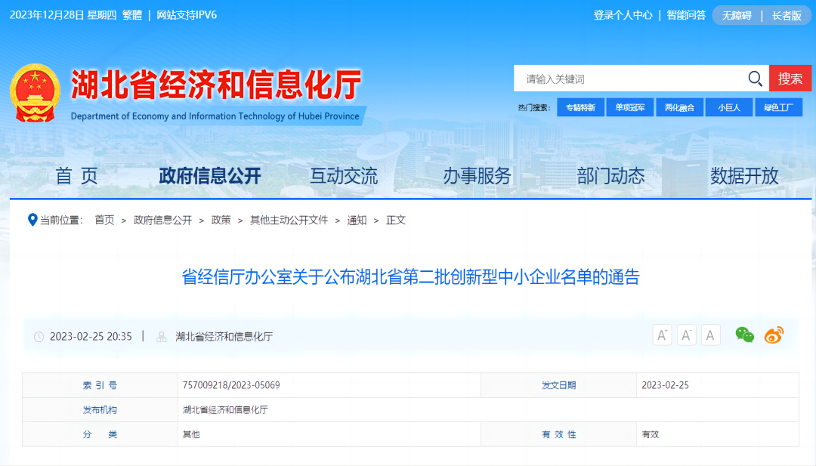Decrease font size with A- icon
Viewport: 816px width, 466px height.
click(686, 335)
